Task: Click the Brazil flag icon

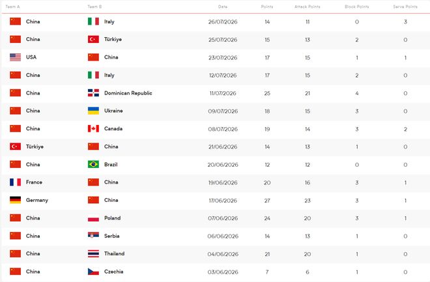Action: pos(93,164)
